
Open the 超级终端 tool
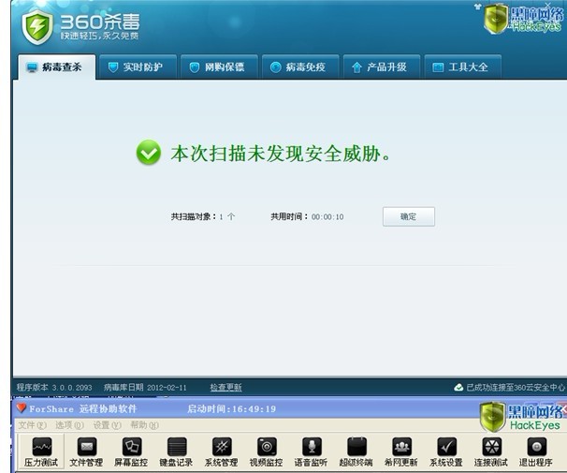click(x=356, y=451)
